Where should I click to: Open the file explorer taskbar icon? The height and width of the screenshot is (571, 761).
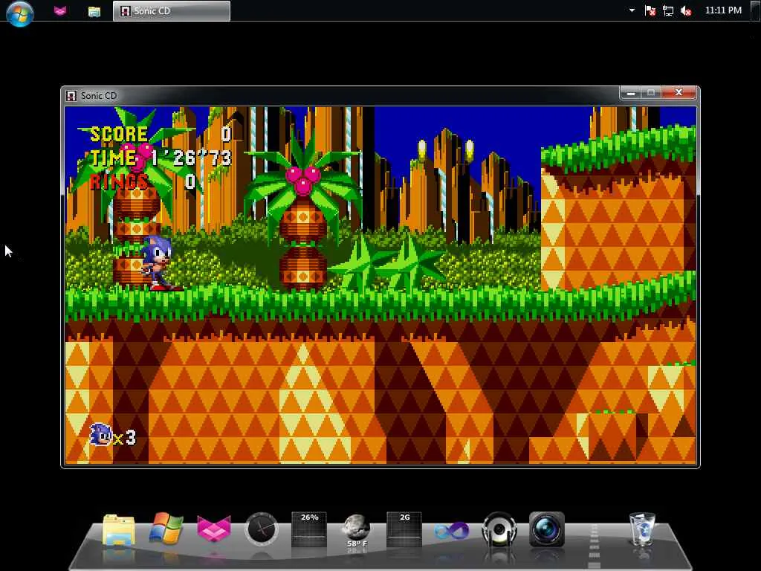(94, 11)
